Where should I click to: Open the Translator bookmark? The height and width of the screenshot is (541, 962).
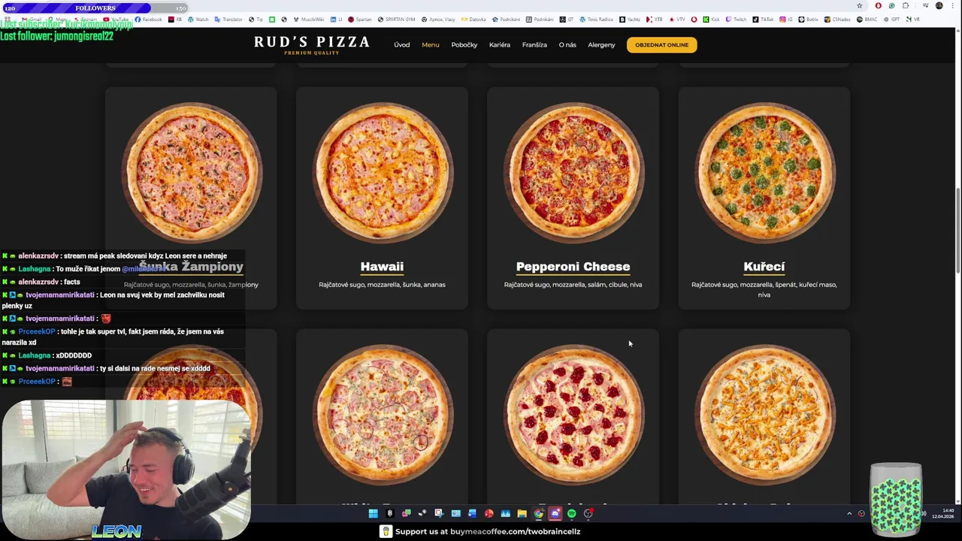(228, 20)
